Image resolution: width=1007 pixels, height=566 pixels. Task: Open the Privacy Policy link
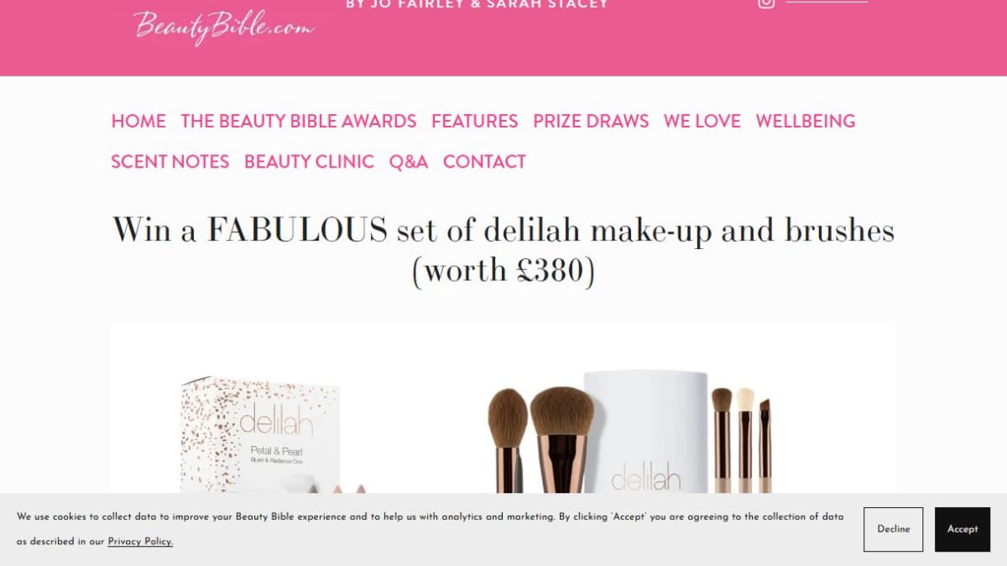[140, 542]
